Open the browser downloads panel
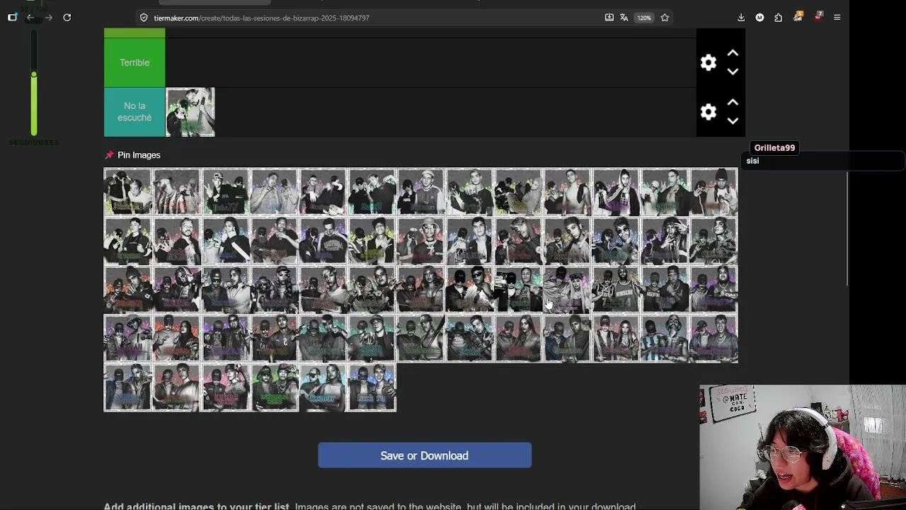The image size is (906, 510). point(741,17)
